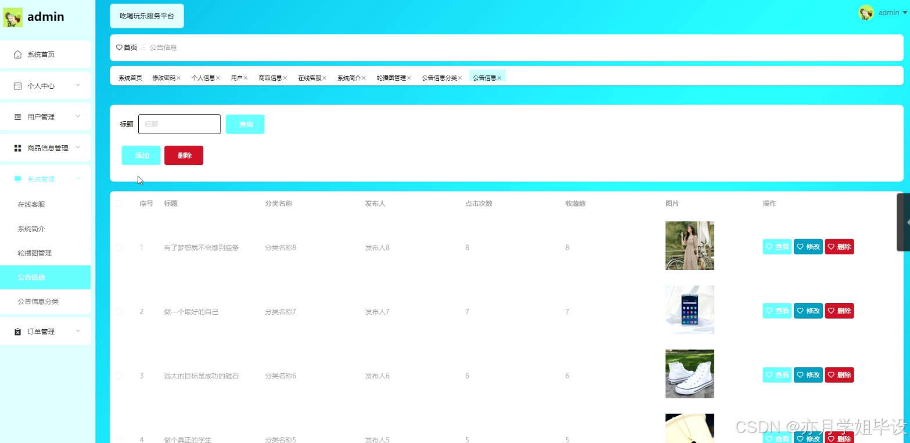Viewport: 910px width, 443px height.
Task: Open the white sneakers thumbnail in row 3
Action: [x=690, y=374]
